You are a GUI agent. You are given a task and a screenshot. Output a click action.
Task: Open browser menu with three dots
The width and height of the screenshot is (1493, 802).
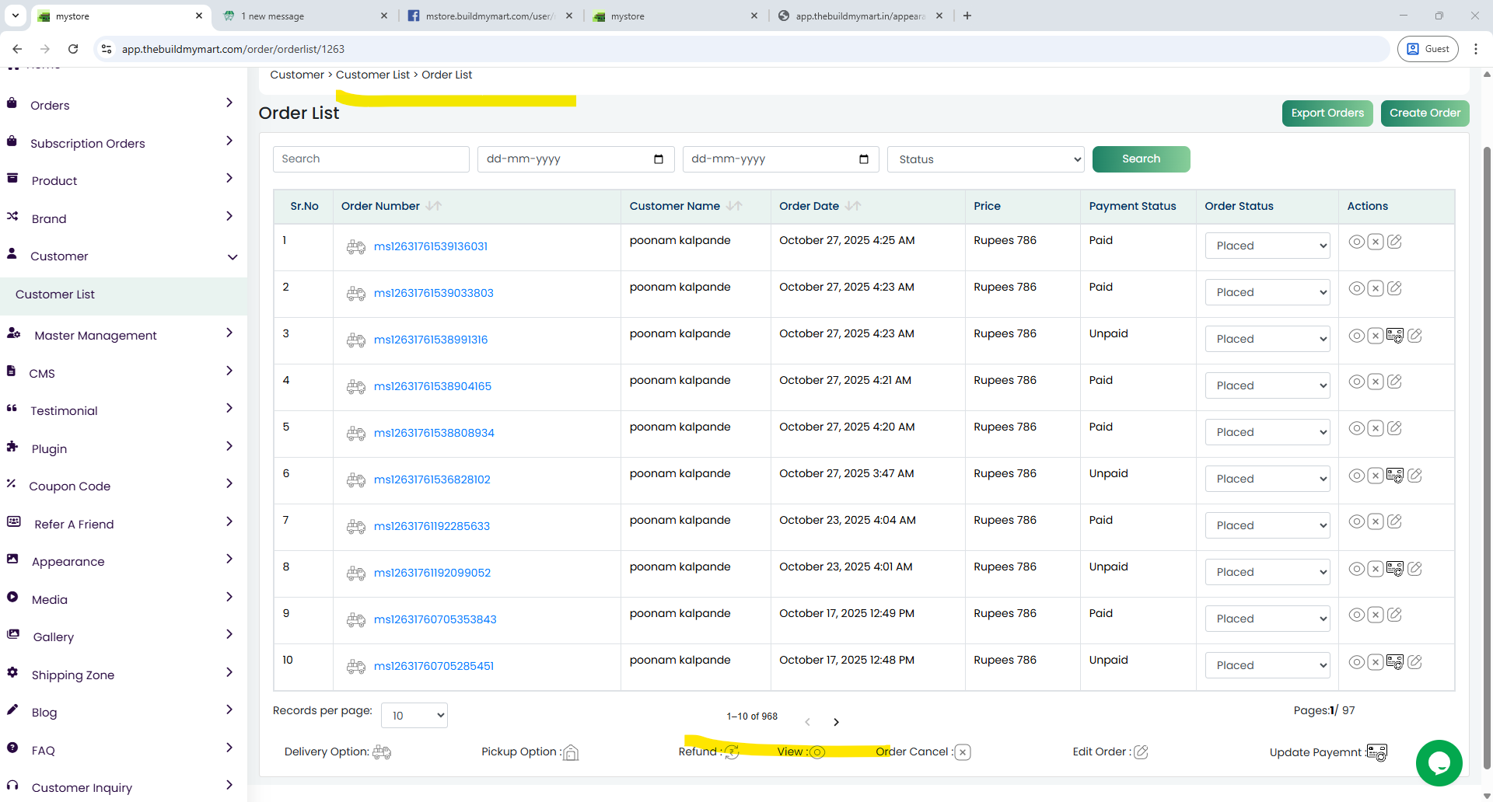(x=1476, y=49)
